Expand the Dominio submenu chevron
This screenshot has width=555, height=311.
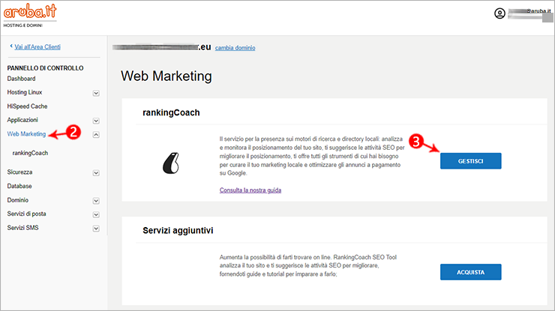click(x=96, y=201)
